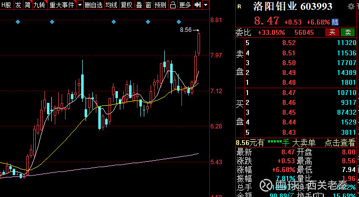Click the rightmost blue diamond event marker

click(x=179, y=22)
